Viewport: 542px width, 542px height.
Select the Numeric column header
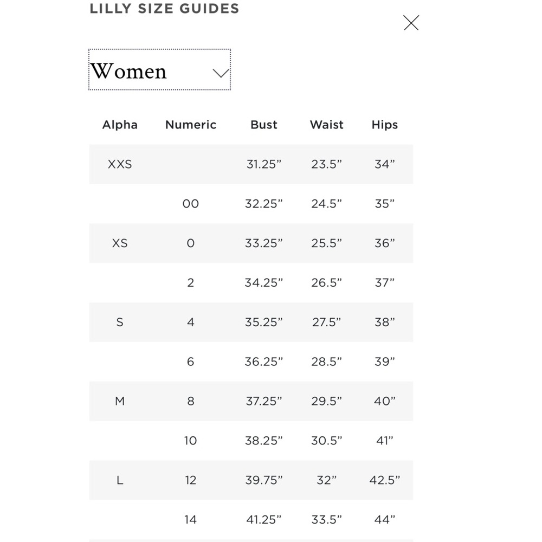point(191,125)
